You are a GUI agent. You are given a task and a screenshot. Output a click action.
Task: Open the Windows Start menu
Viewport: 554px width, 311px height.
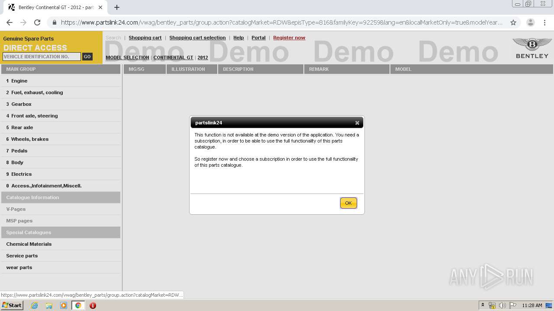click(12, 305)
